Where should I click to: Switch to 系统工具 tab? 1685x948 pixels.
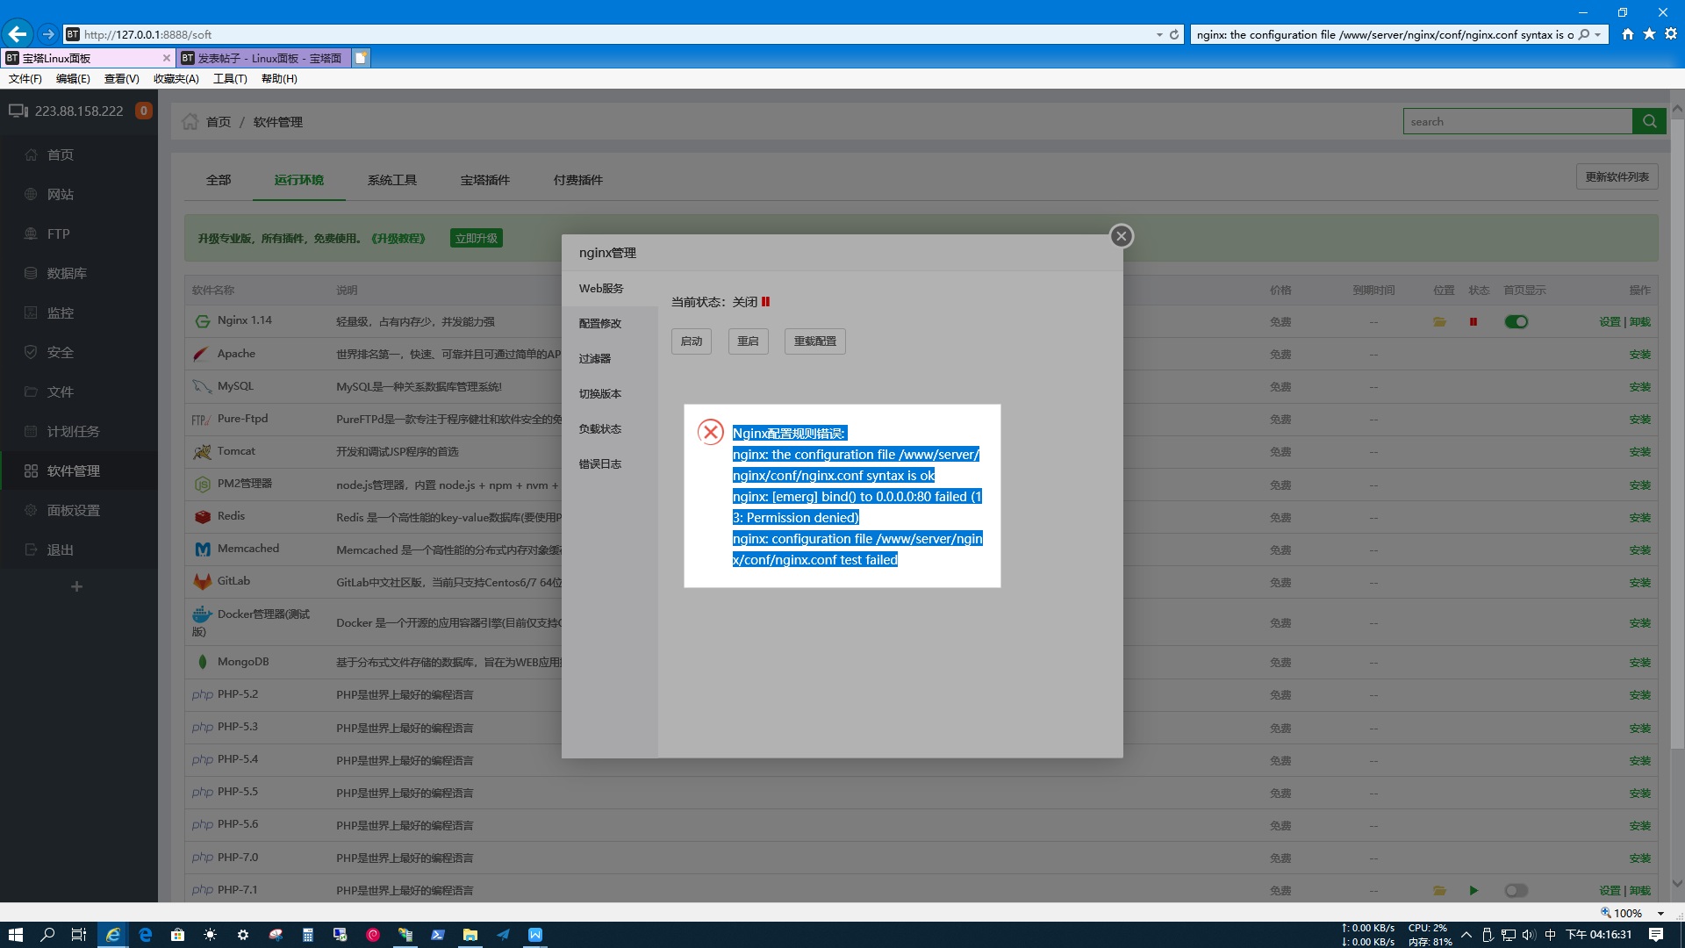click(391, 180)
